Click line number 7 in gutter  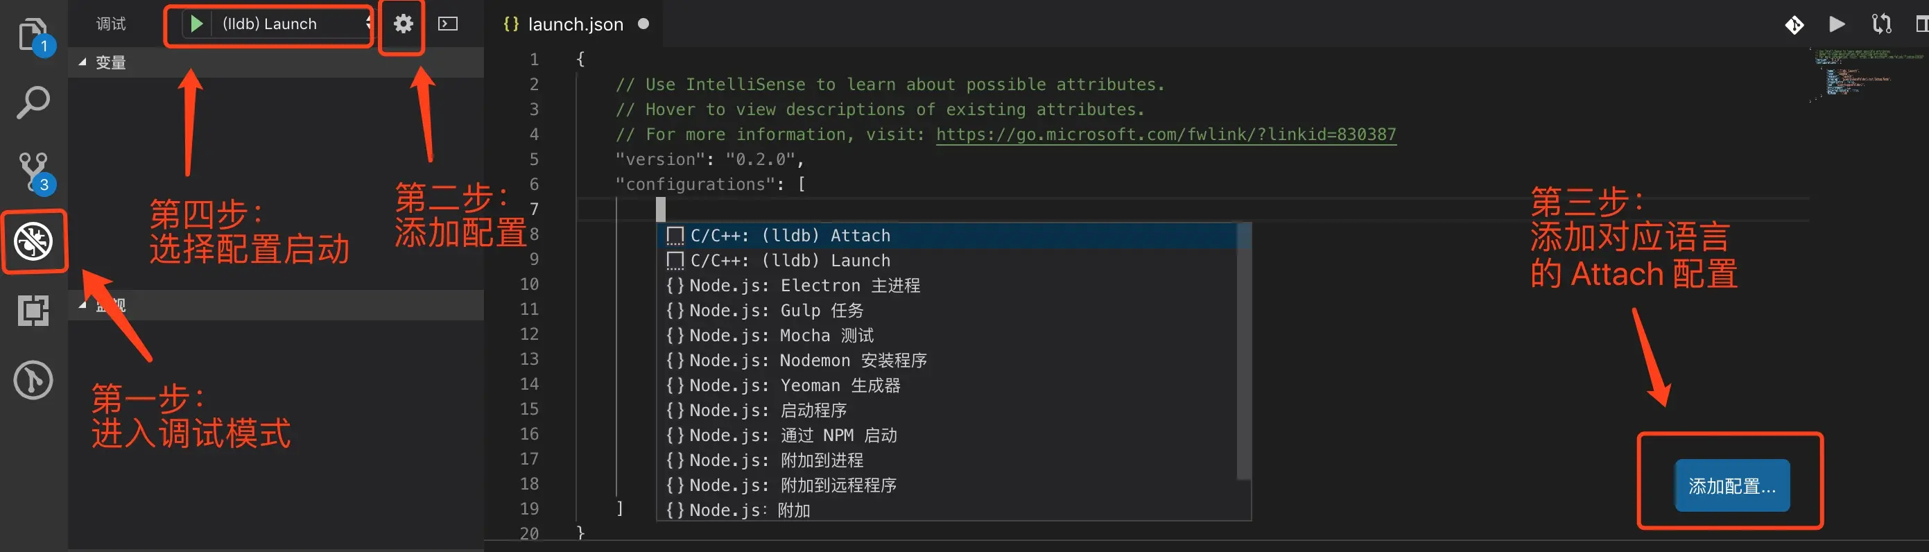534,209
